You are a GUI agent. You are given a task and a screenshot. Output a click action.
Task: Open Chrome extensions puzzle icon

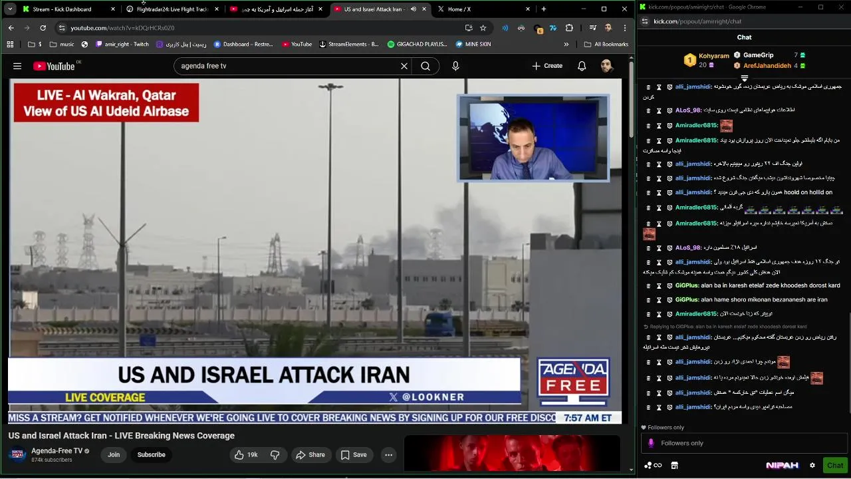pyautogui.click(x=569, y=28)
